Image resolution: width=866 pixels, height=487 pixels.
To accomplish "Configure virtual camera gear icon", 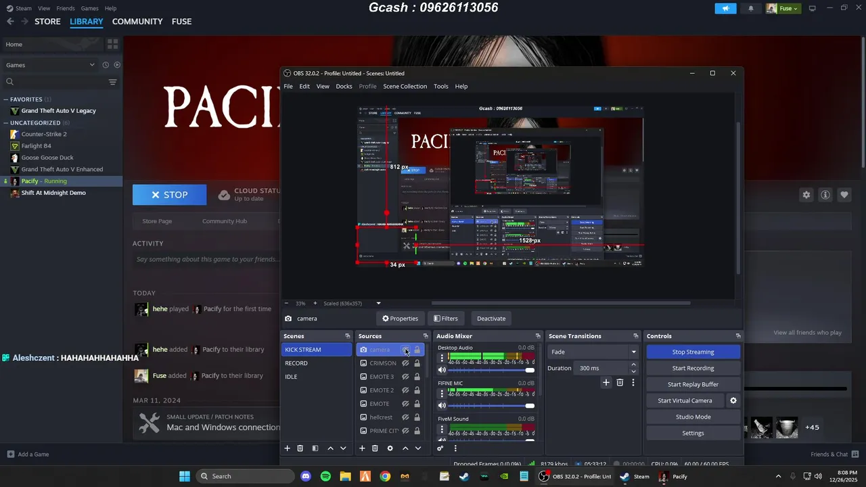I will [x=733, y=400].
